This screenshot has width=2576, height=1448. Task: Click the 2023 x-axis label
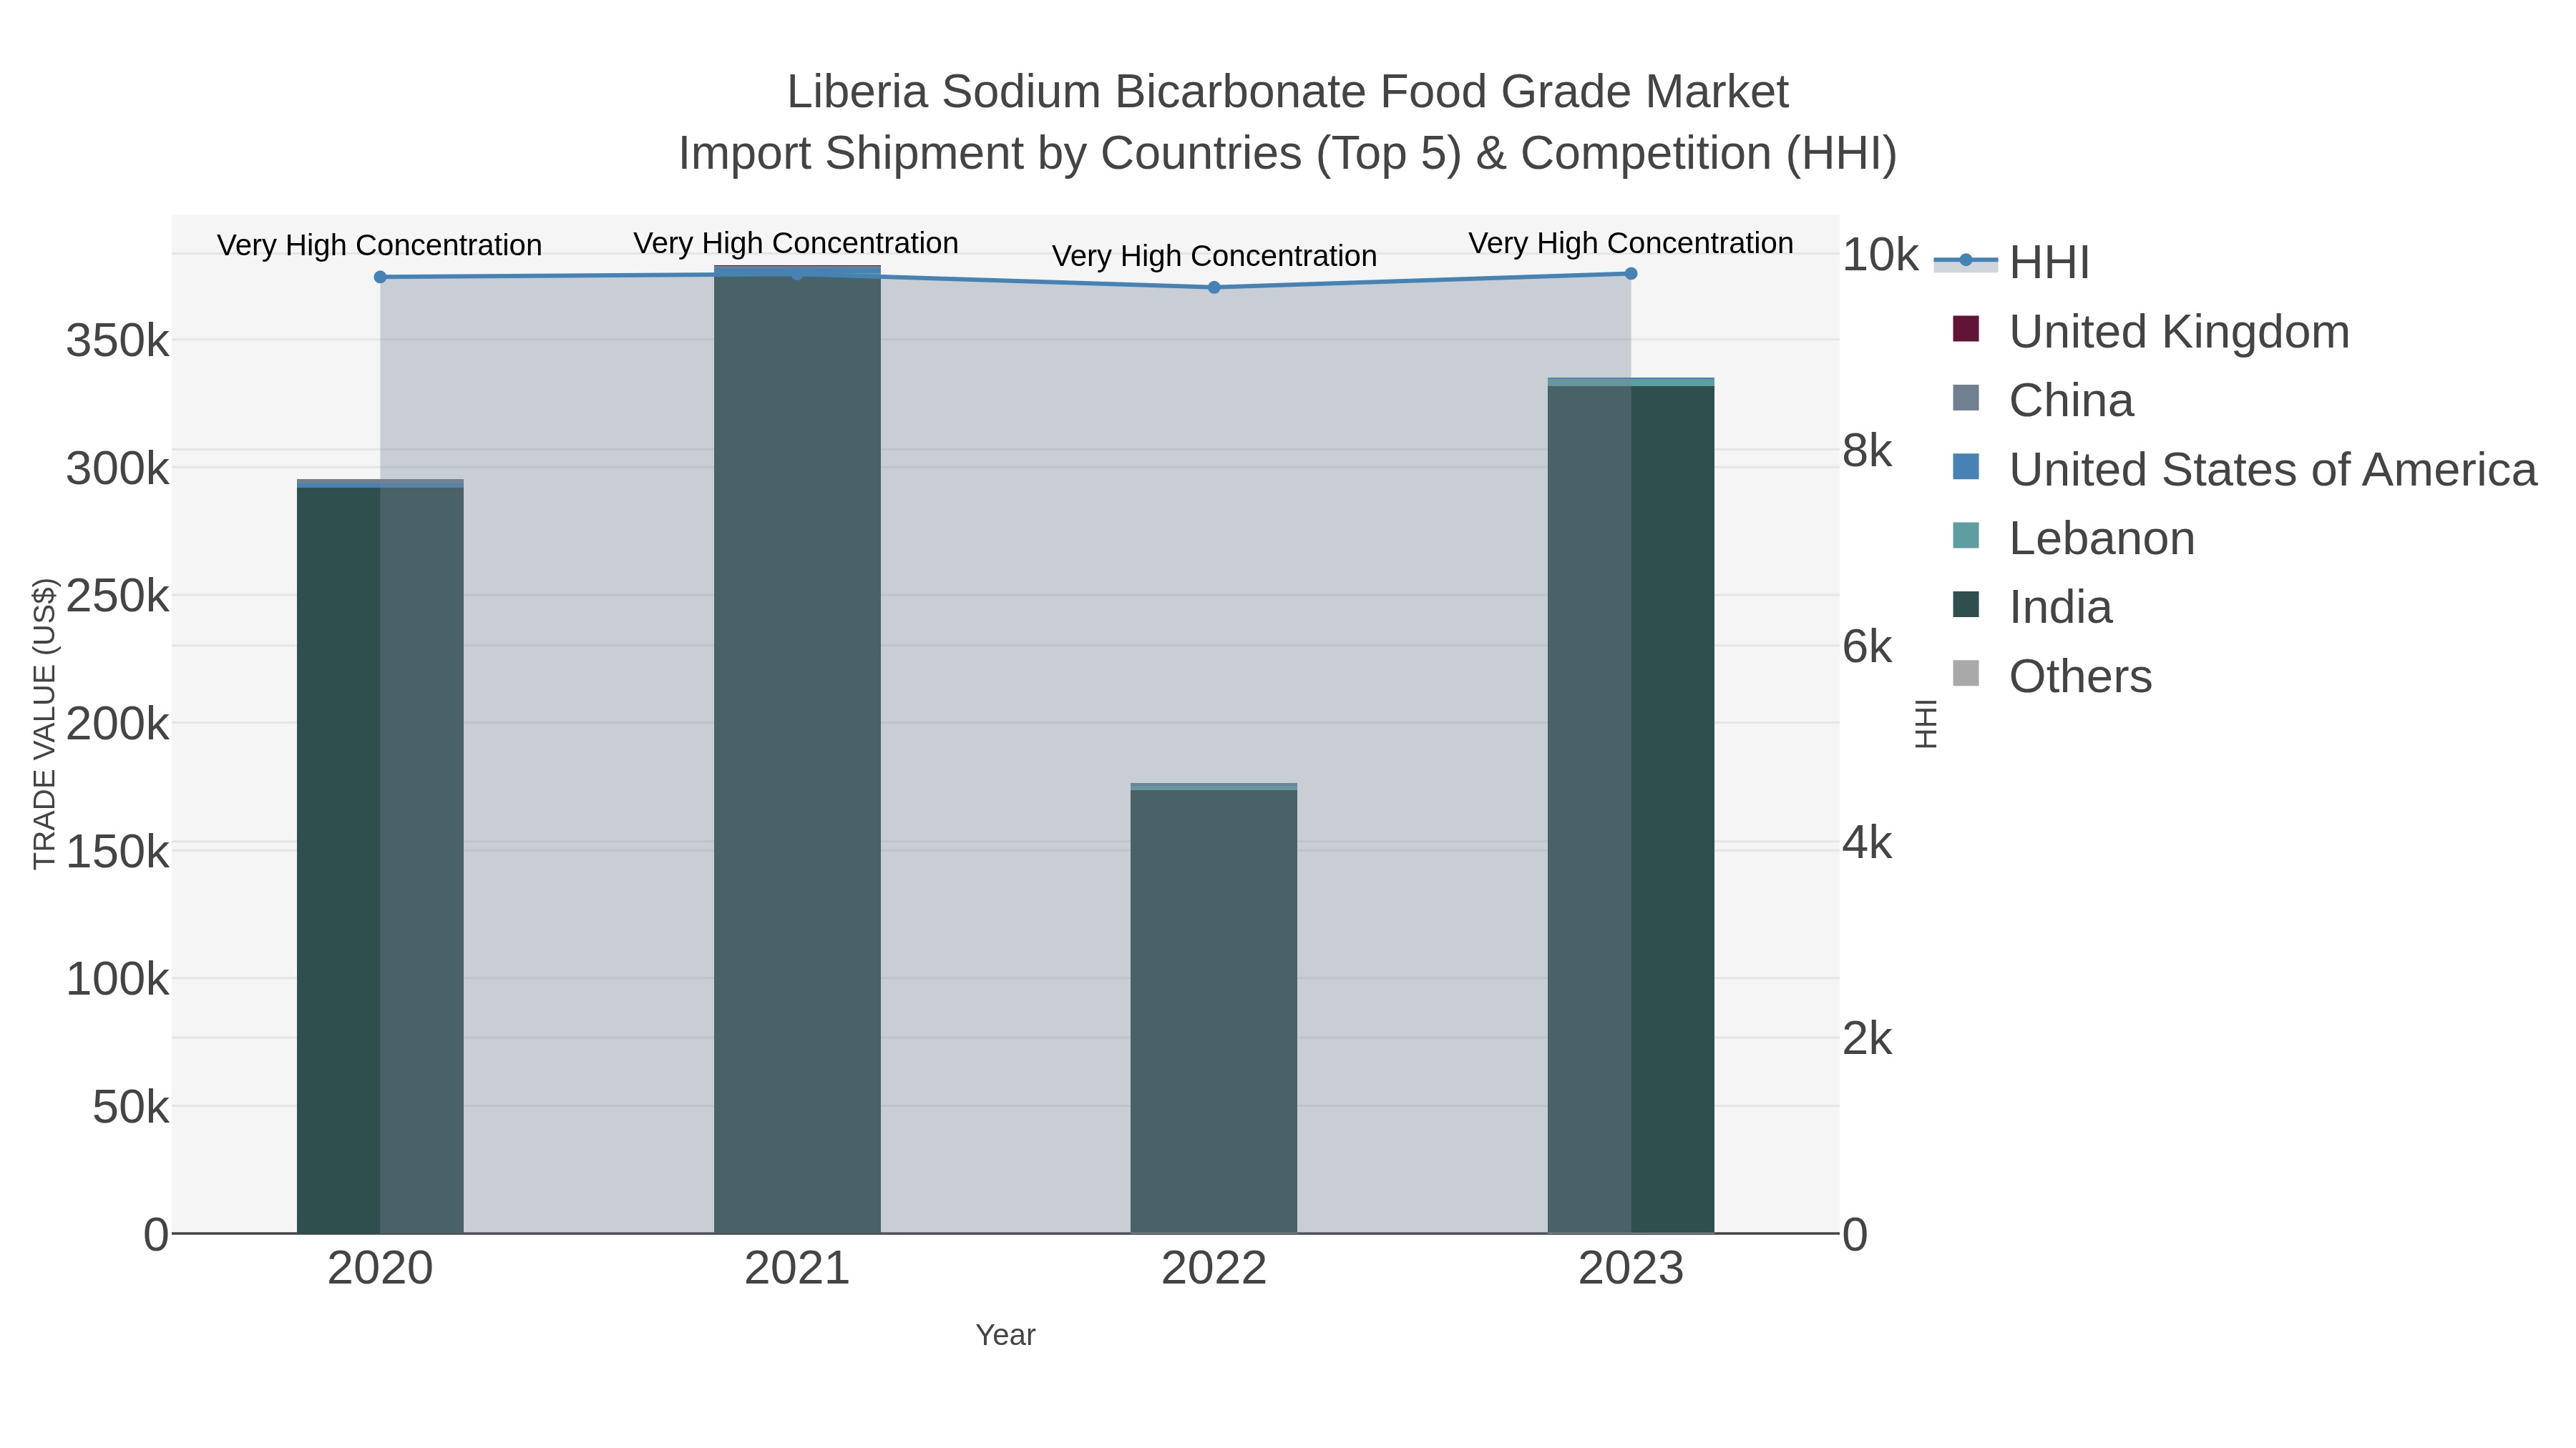click(1631, 1269)
